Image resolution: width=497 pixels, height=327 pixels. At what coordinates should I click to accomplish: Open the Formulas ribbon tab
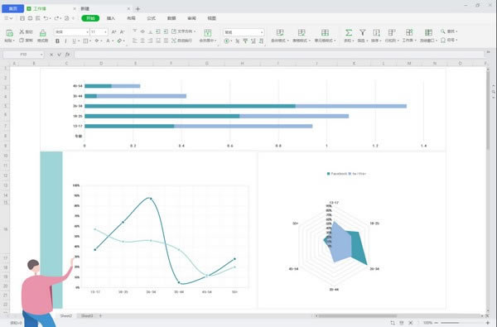point(152,18)
